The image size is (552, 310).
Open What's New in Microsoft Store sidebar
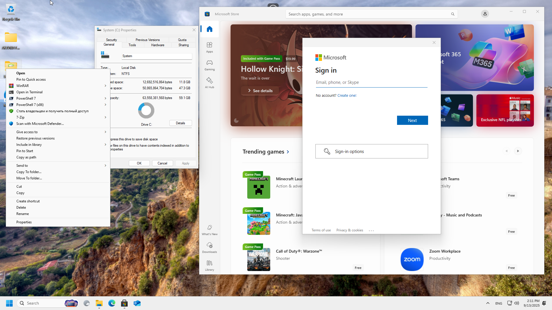click(x=210, y=230)
